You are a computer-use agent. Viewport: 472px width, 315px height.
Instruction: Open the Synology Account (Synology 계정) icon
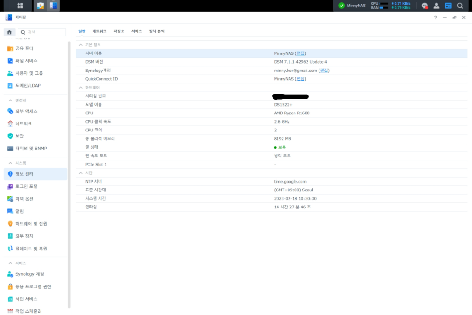pos(10,274)
